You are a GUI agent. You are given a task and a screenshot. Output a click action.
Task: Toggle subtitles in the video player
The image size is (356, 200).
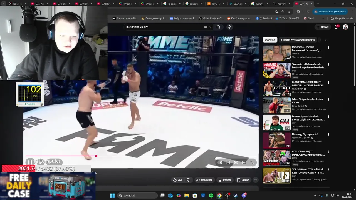228,162
